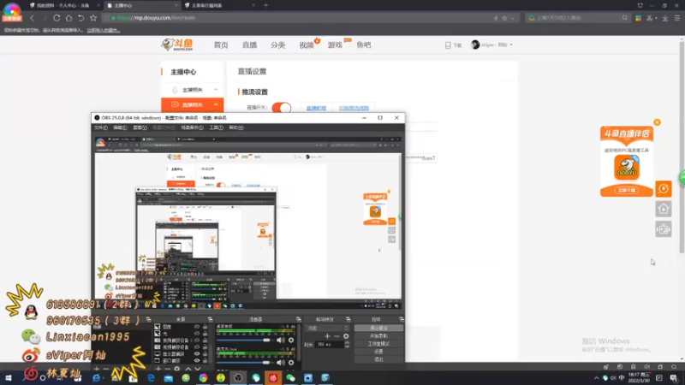
Task: Pop out the OBS sources dock
Action: click(x=210, y=319)
